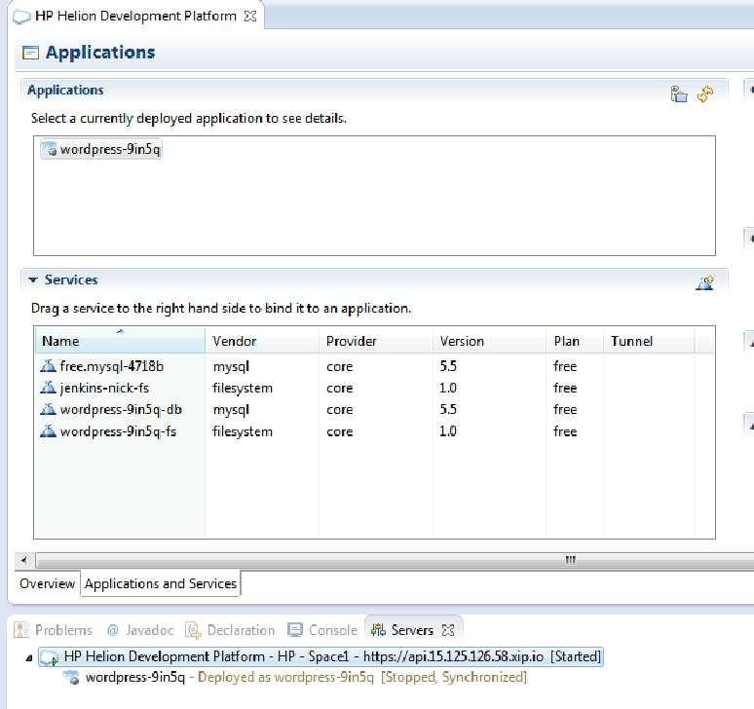754x709 pixels.
Task: Select the wordpress-9in5q-db service row
Action: [x=374, y=410]
